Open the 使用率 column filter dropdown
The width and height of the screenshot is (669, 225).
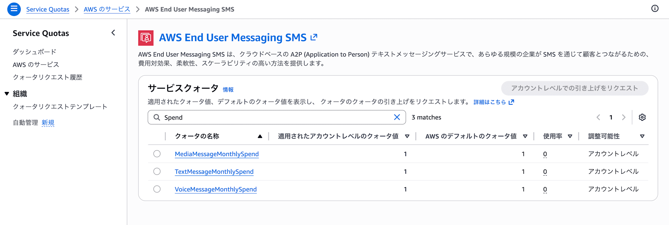[x=570, y=136]
